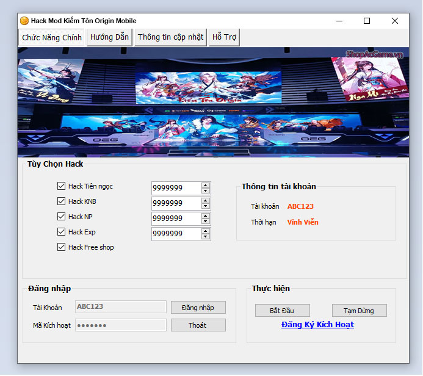Select the Hỗ Trợ tab

pos(224,37)
